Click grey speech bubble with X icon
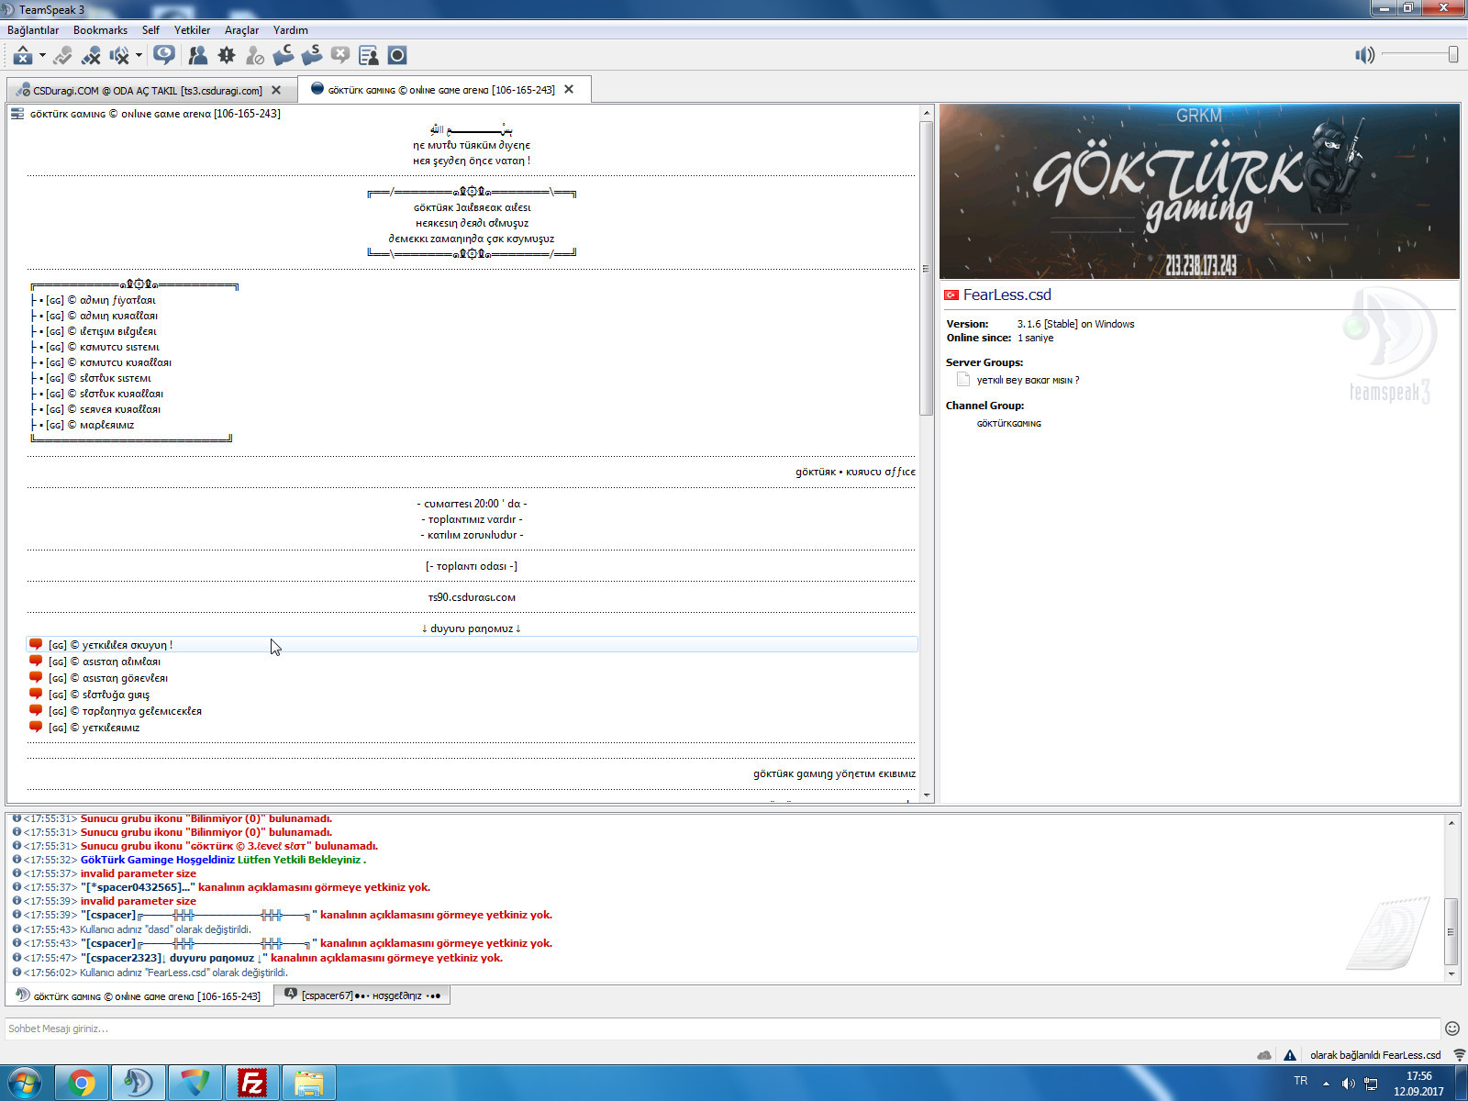 340,55
